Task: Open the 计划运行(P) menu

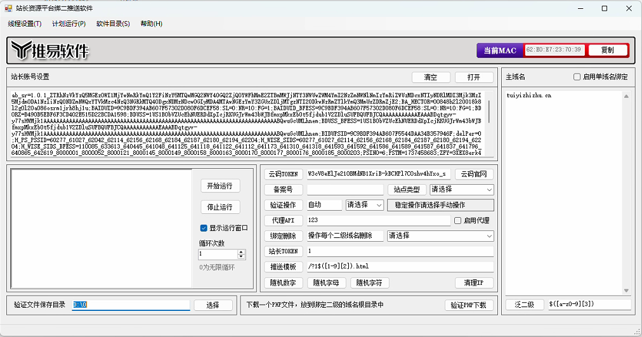Action: 69,23
